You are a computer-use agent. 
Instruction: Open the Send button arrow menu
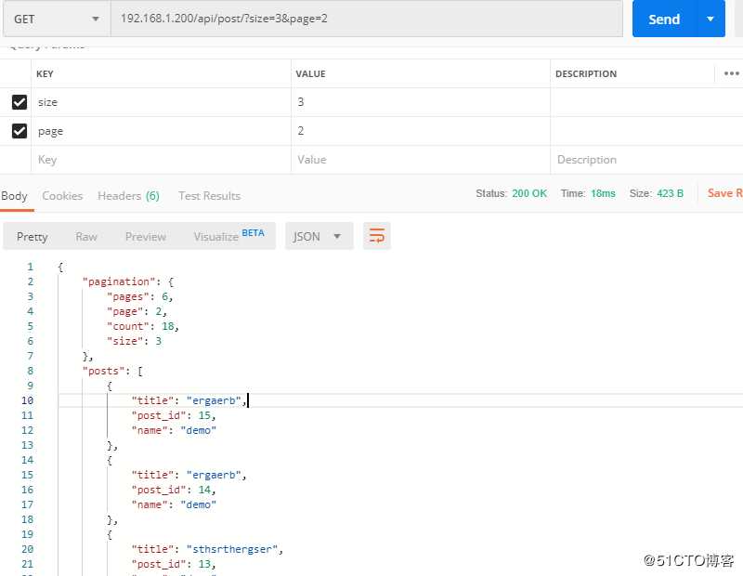pos(710,19)
